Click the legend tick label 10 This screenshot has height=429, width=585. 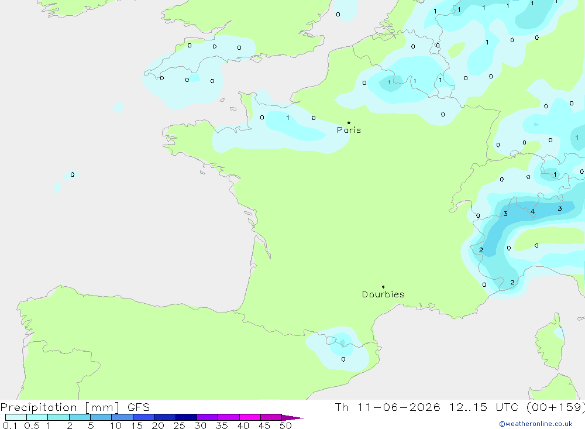pyautogui.click(x=116, y=425)
